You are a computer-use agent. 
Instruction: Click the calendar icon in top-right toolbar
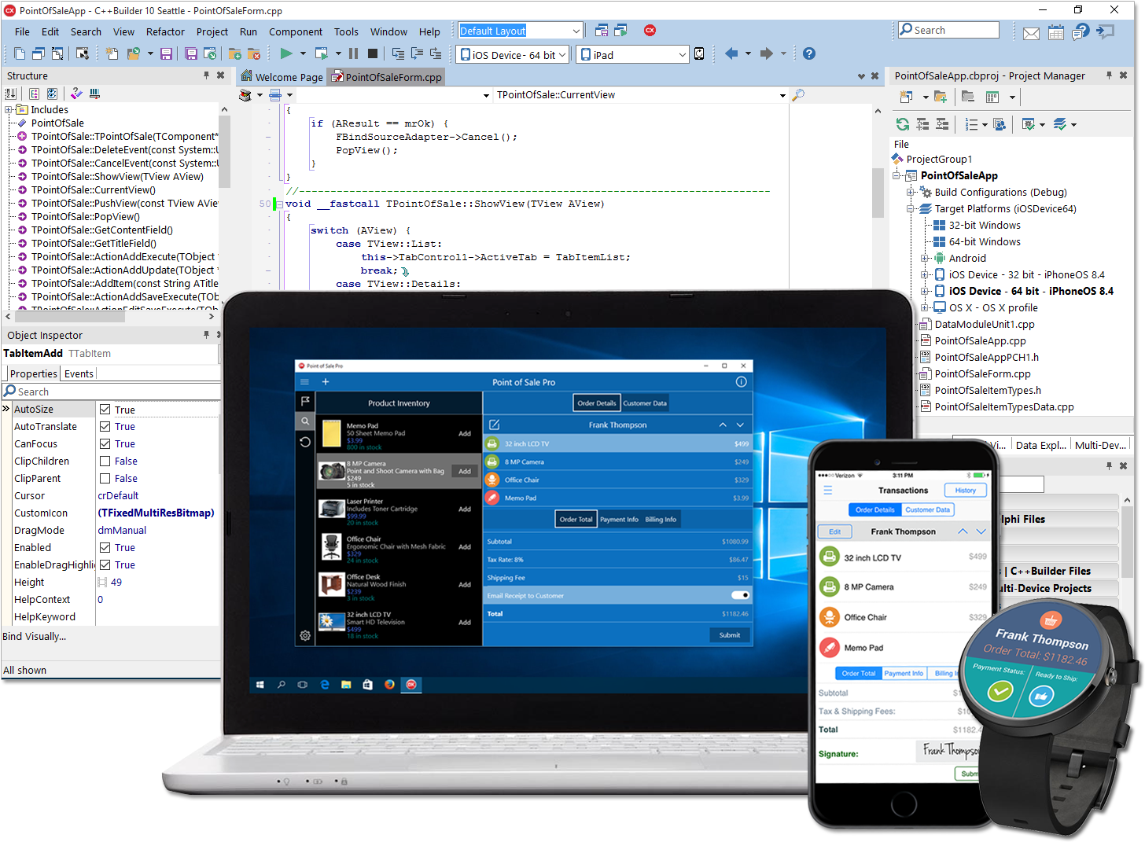(1056, 32)
